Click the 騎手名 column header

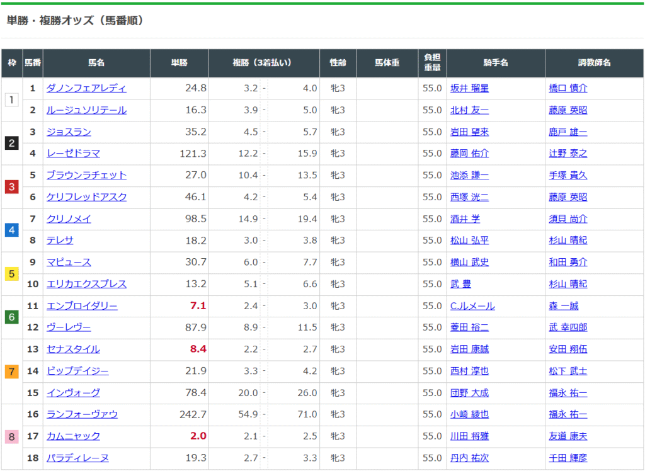pos(496,63)
